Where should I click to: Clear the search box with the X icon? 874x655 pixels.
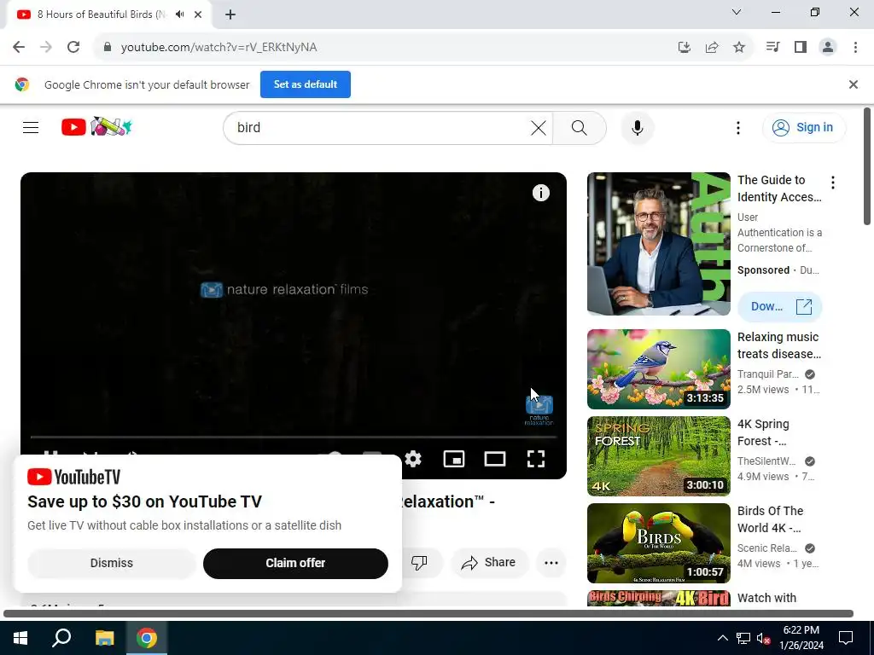click(538, 128)
